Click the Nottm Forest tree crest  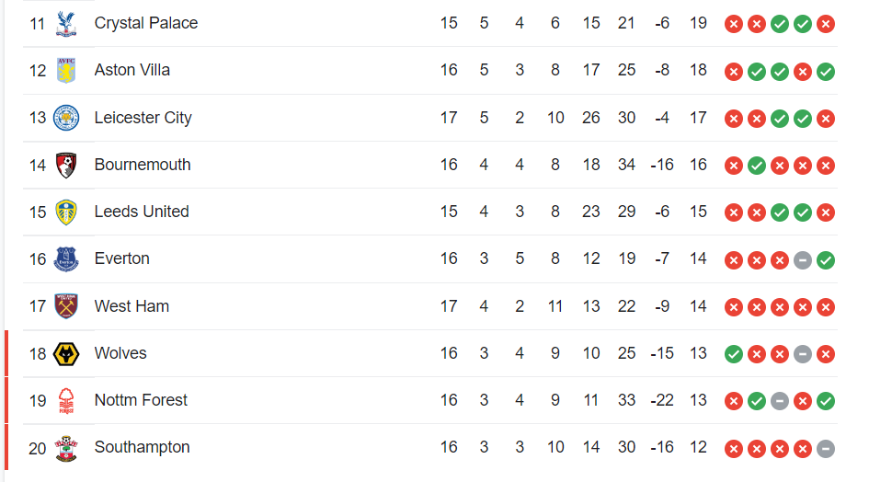point(66,400)
